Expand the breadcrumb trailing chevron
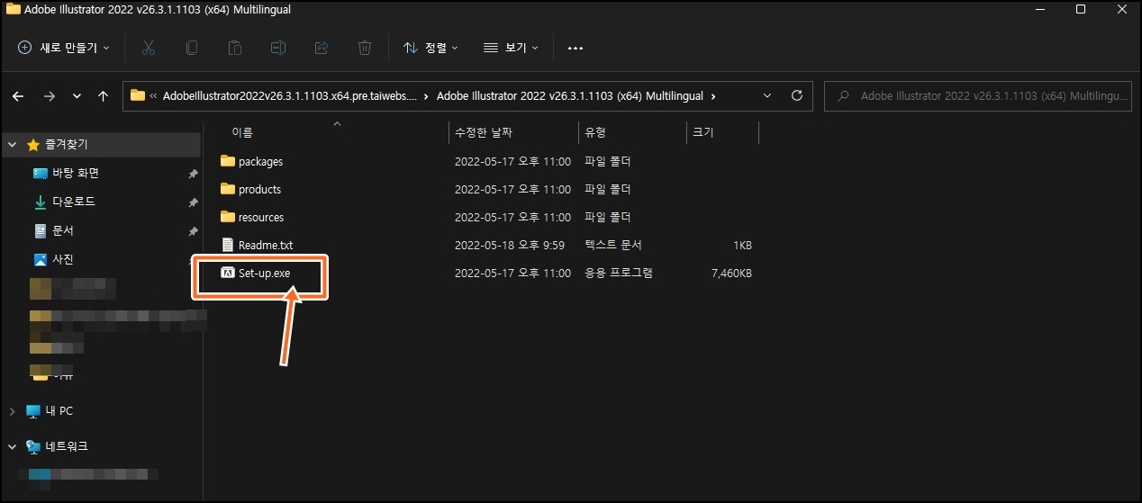Screen dimensions: 1142x503 click(x=714, y=95)
